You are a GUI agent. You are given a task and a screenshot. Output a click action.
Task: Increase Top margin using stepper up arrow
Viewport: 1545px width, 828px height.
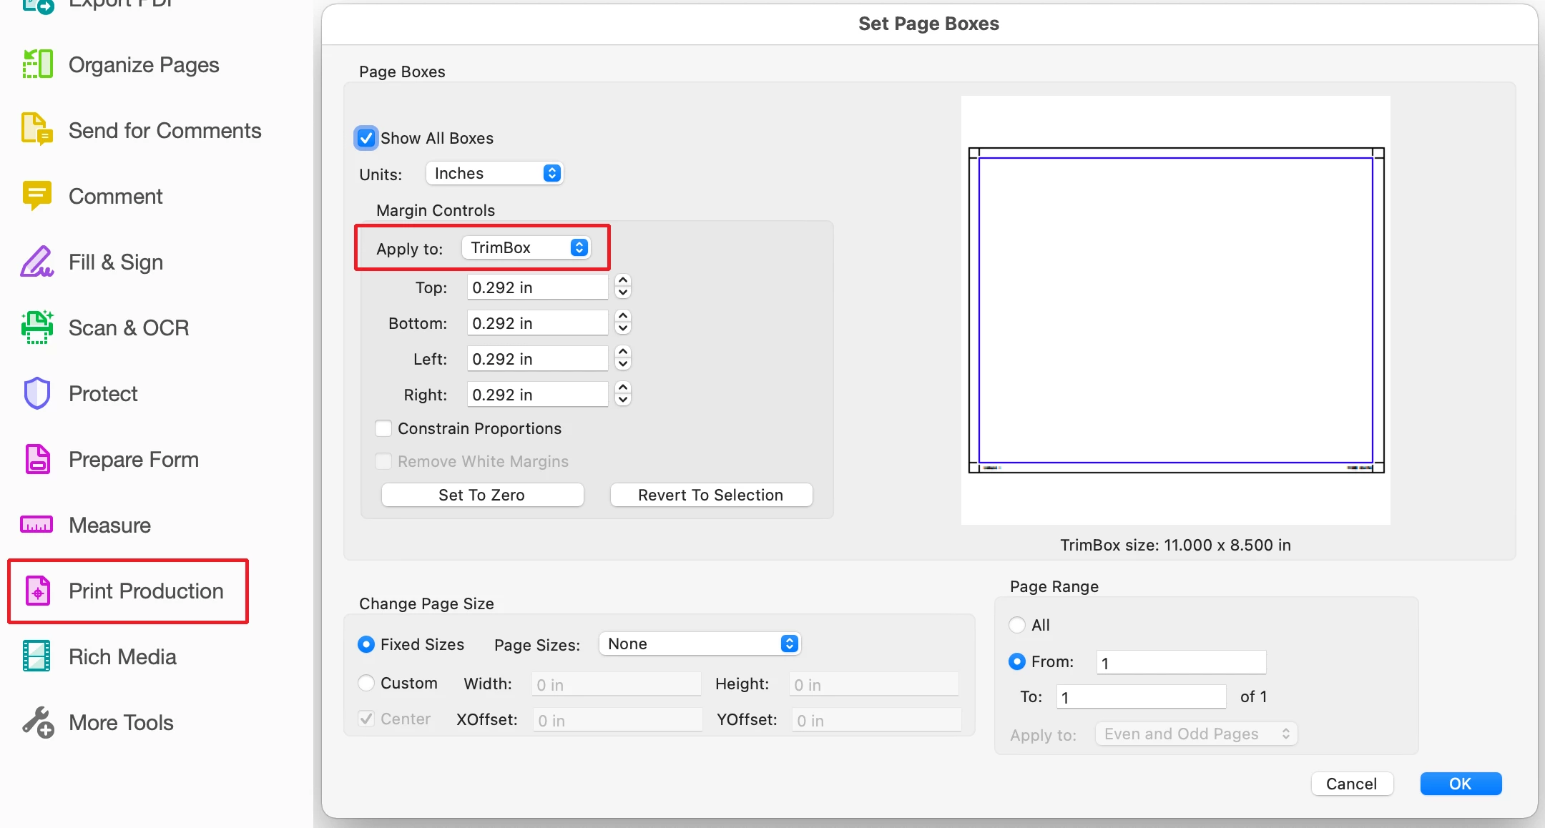coord(623,281)
